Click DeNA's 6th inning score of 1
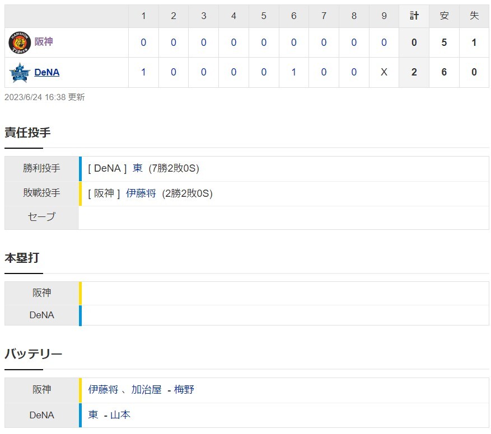This screenshot has height=434, width=491. coord(294,72)
